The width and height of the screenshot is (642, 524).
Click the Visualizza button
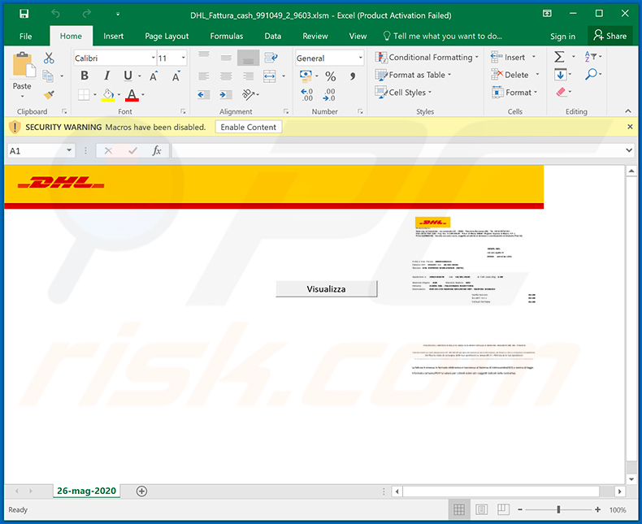(x=327, y=289)
